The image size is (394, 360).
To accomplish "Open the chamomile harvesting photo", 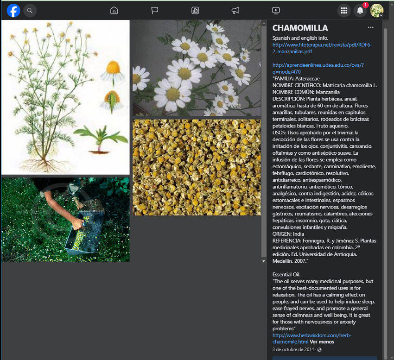I will [x=65, y=220].
